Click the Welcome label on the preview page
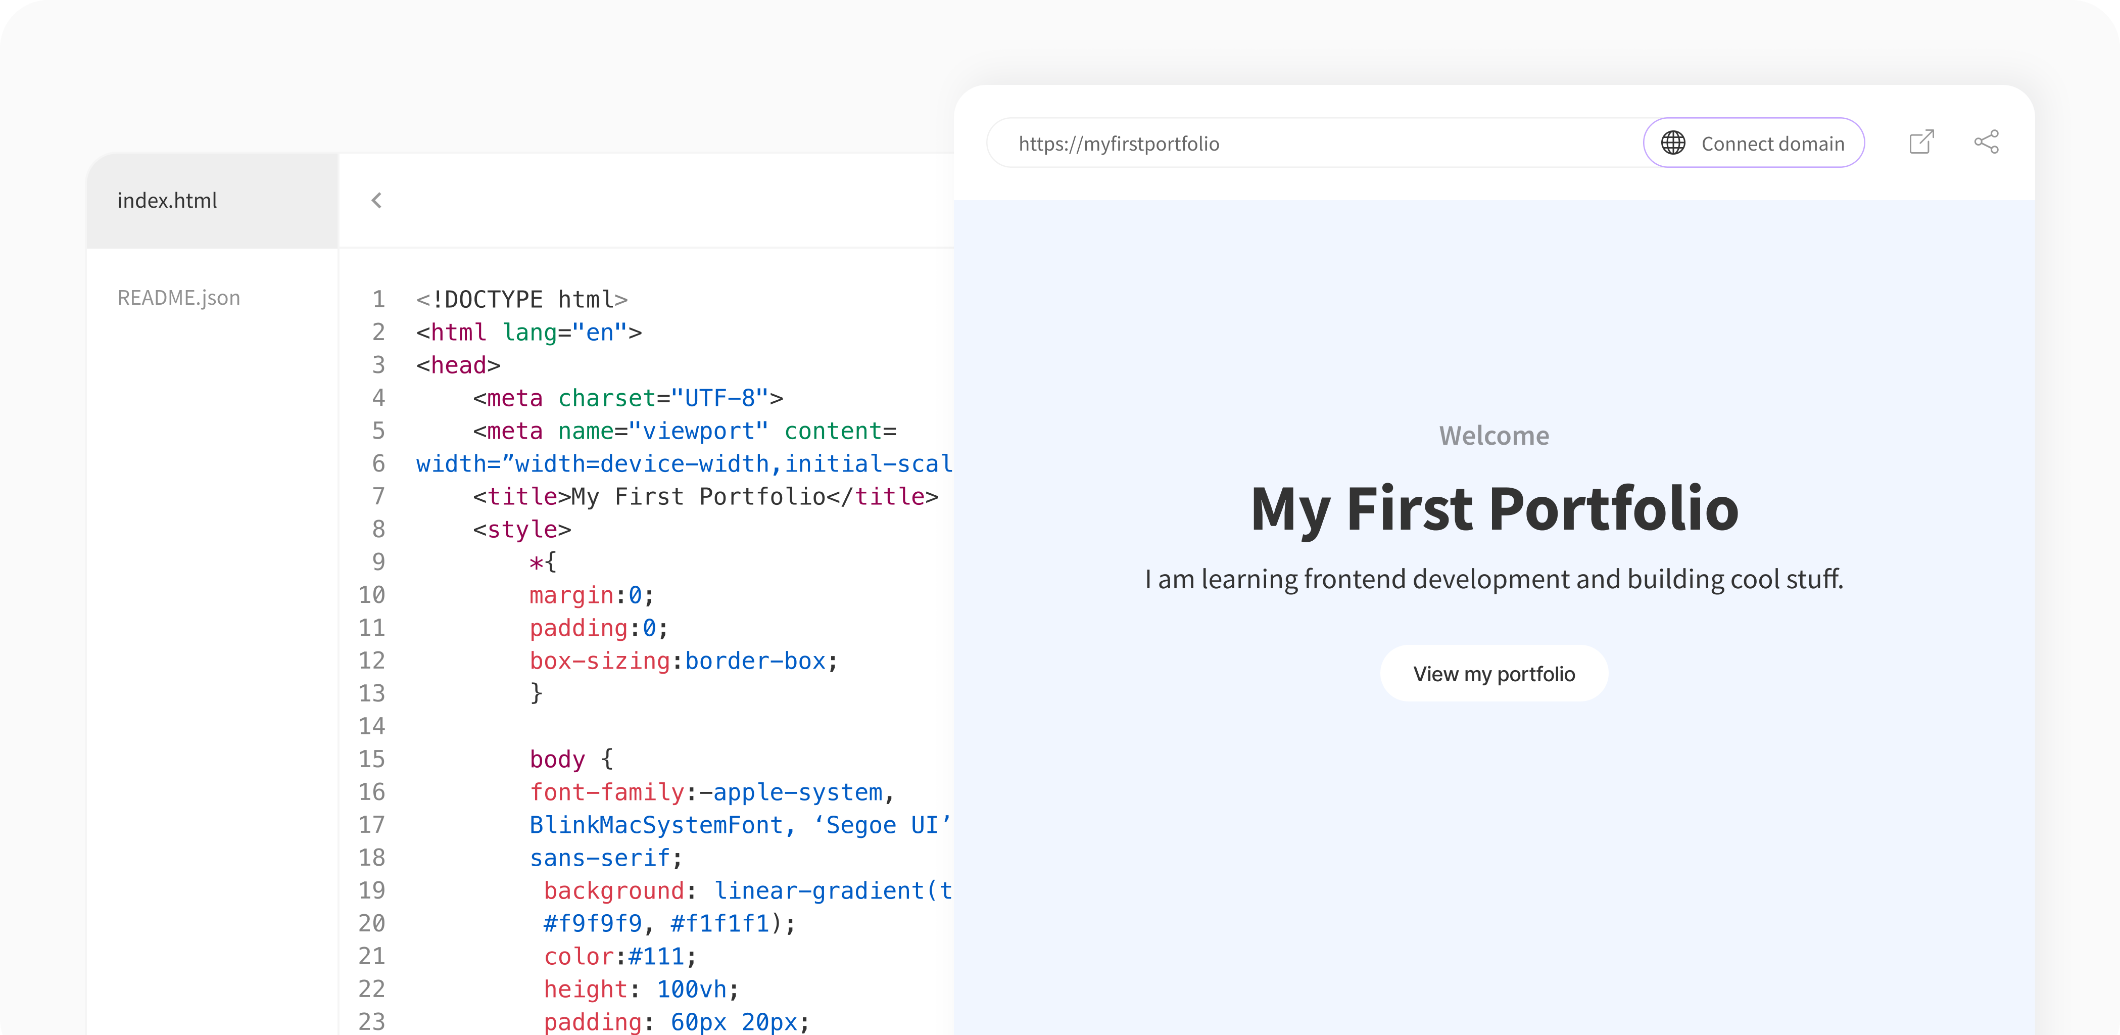 point(1493,435)
